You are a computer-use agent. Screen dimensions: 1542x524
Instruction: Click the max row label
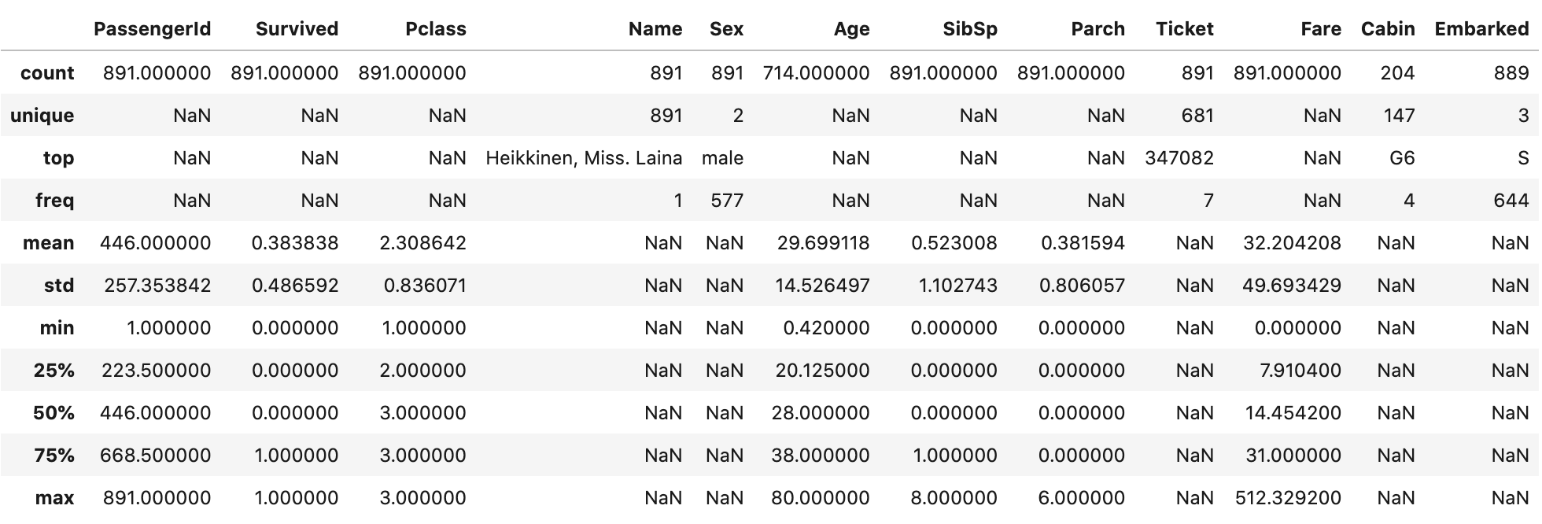pyautogui.click(x=55, y=498)
